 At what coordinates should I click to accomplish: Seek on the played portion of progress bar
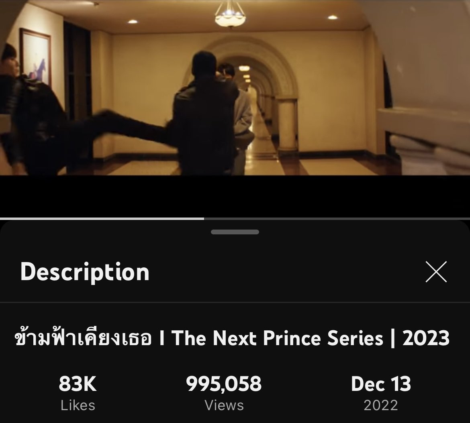coord(102,219)
